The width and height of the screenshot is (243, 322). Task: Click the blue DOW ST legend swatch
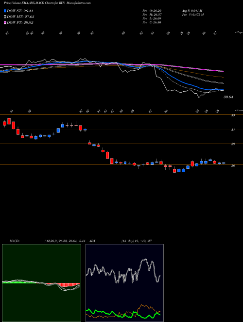5,11
